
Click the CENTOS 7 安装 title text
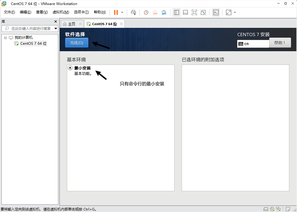coord(254,35)
